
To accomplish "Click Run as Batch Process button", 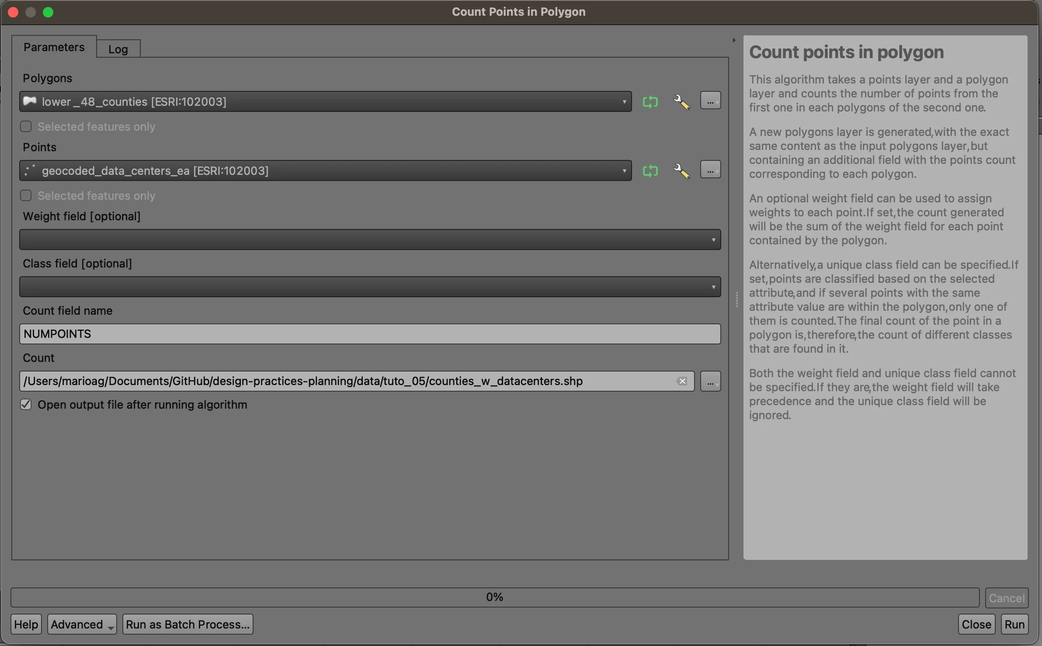I will coord(188,625).
